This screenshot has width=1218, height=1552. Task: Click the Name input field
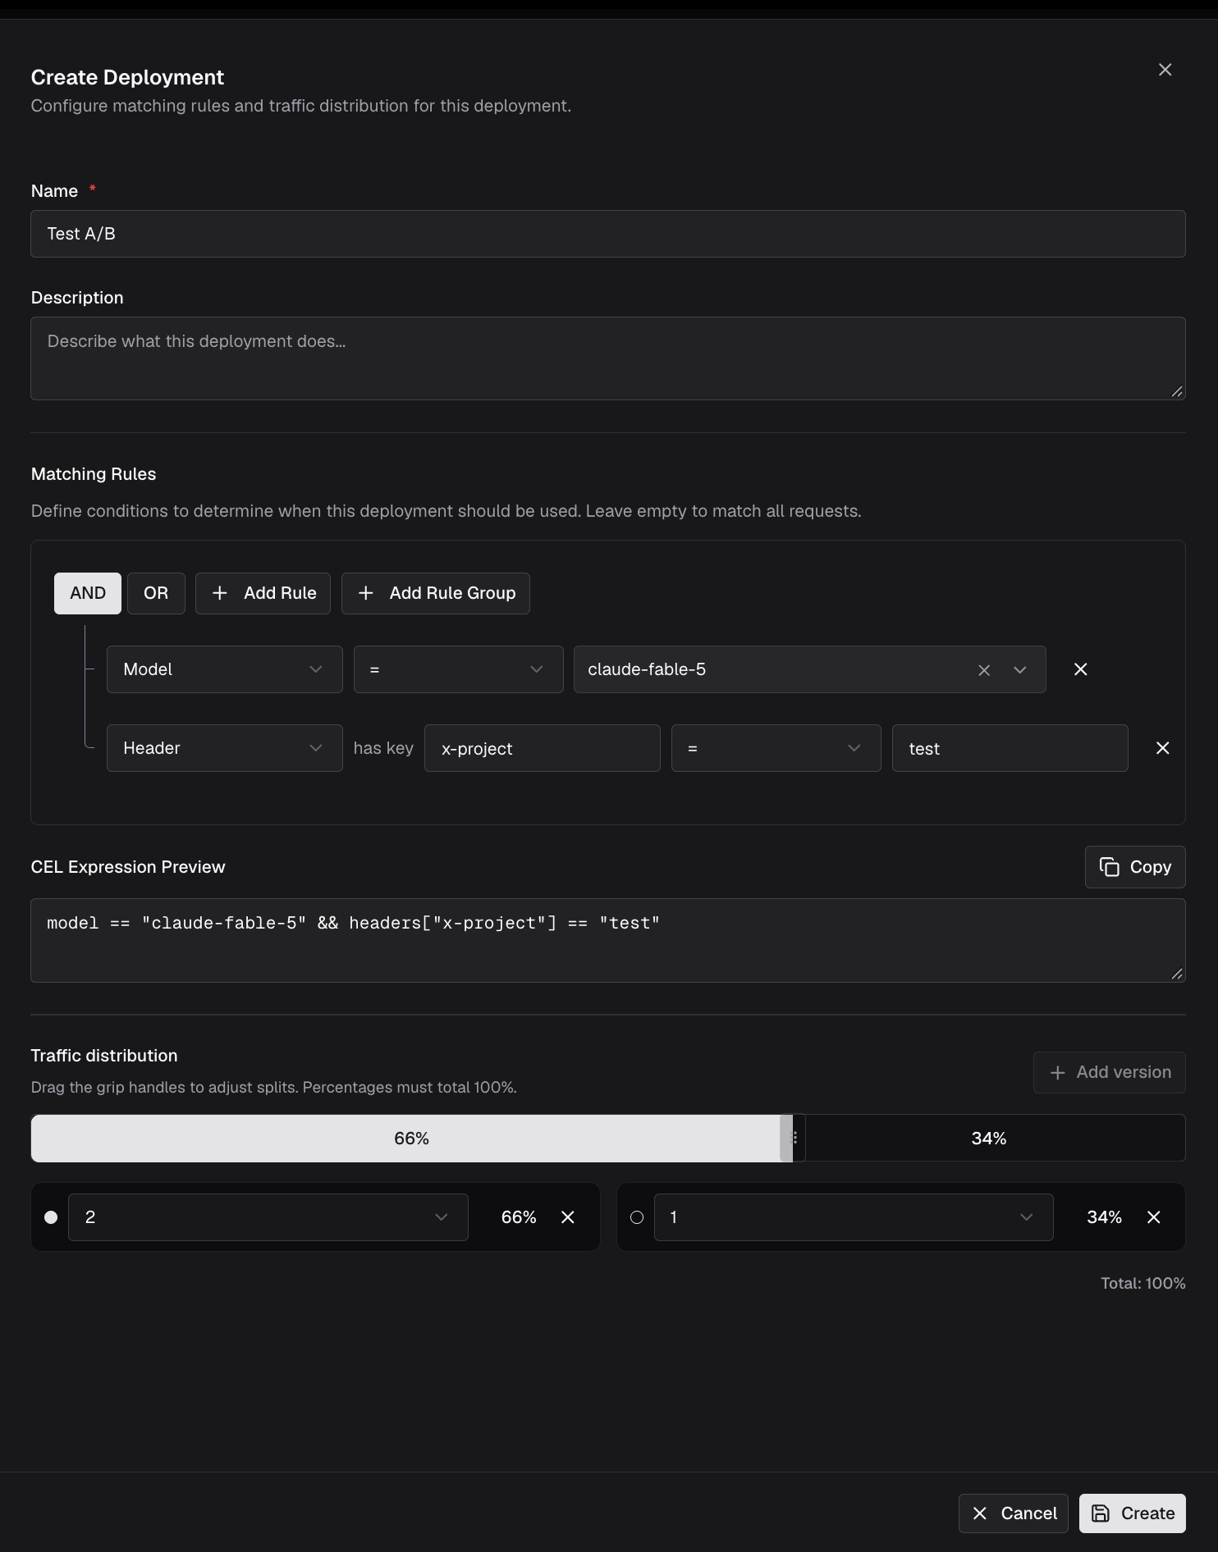(608, 234)
